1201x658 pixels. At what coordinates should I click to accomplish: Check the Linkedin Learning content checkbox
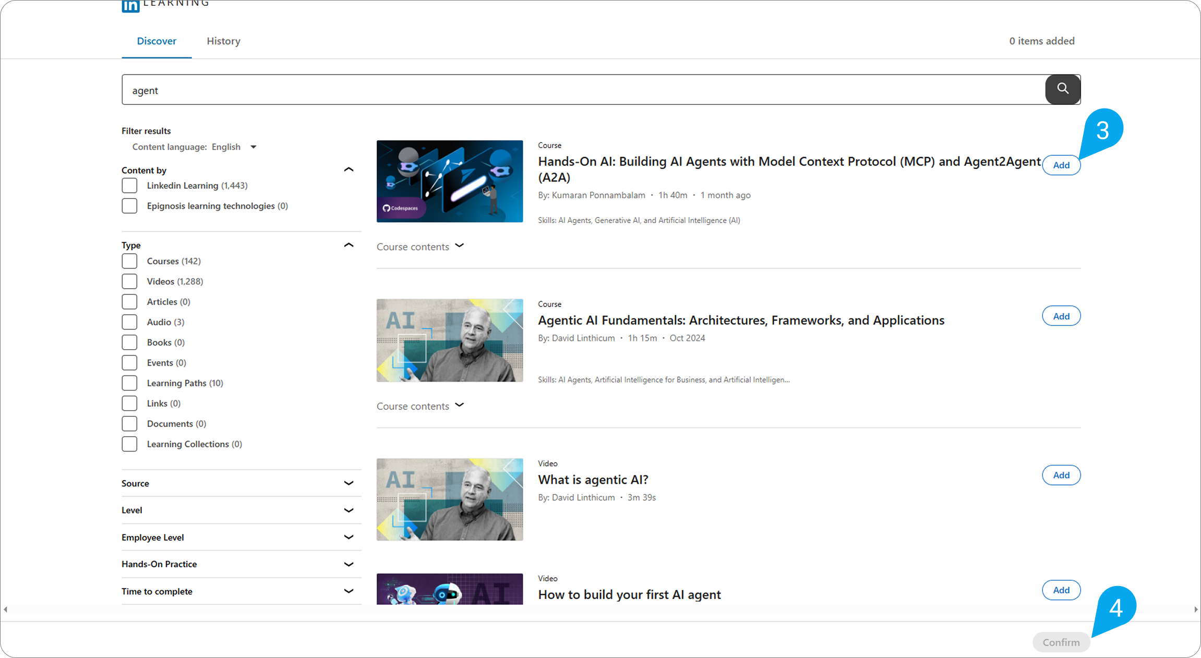click(129, 186)
